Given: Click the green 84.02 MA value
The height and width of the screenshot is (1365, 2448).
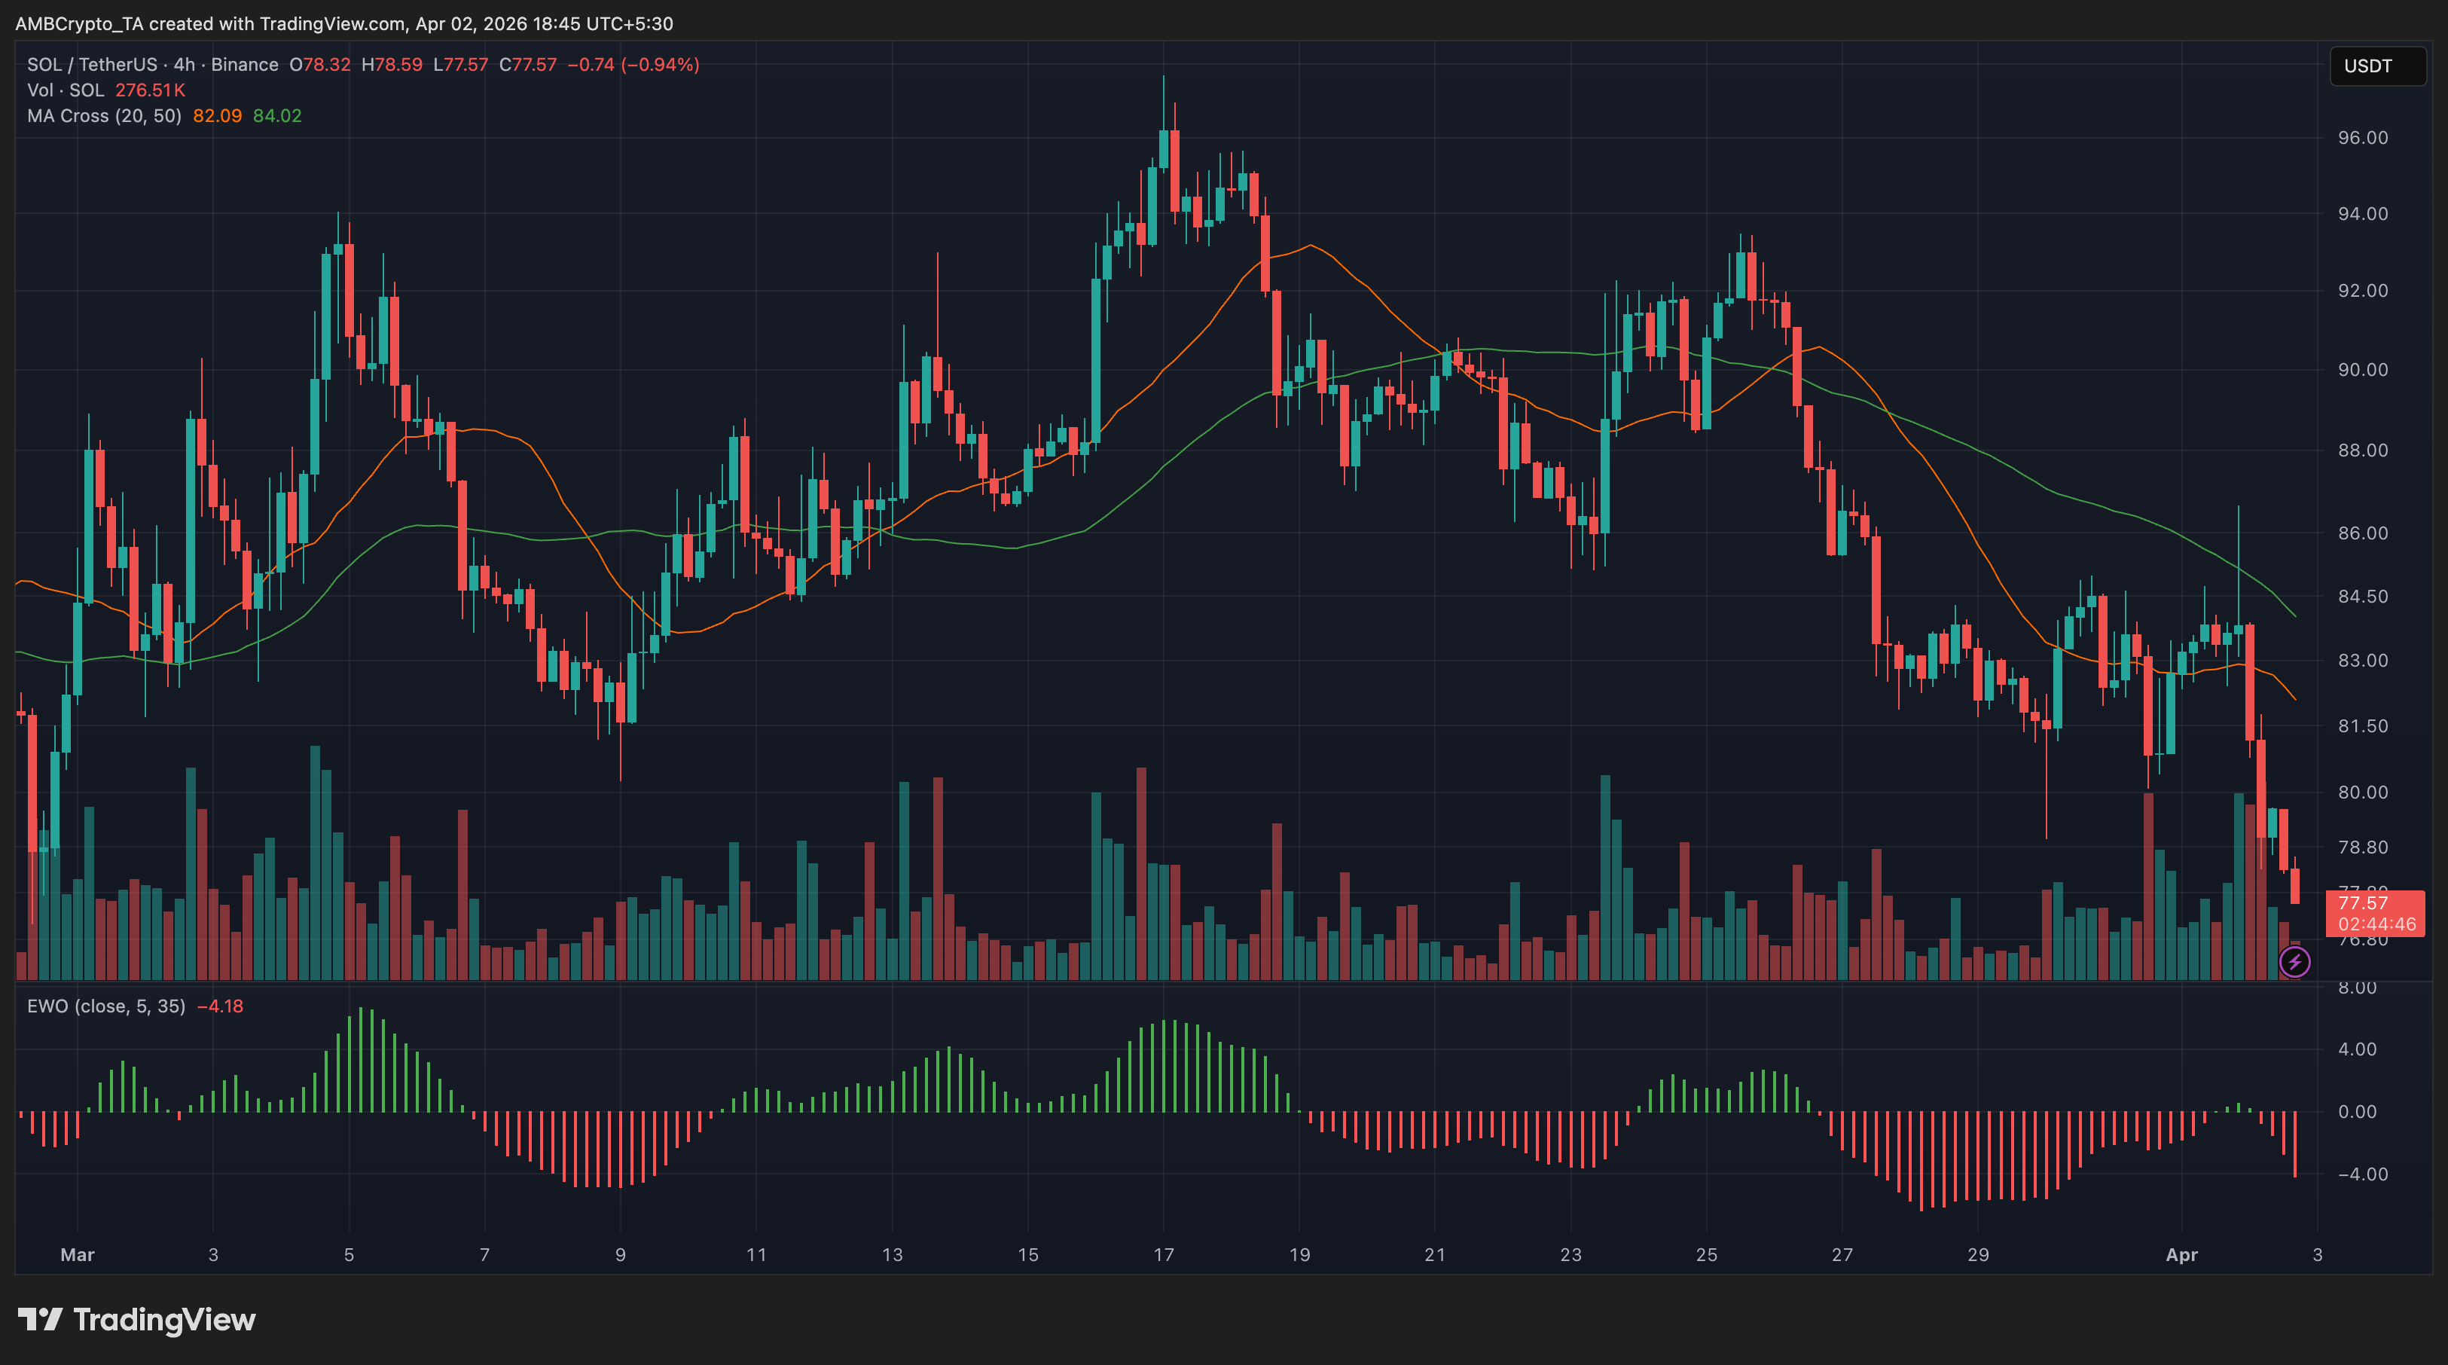Looking at the screenshot, I should 276,116.
